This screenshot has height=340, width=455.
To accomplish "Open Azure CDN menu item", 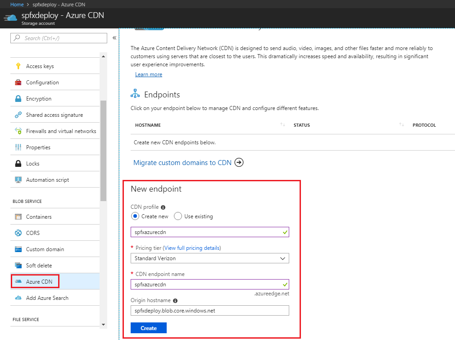I will point(39,282).
